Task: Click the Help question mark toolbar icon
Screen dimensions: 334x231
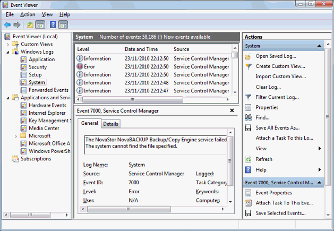Action: 53,25
